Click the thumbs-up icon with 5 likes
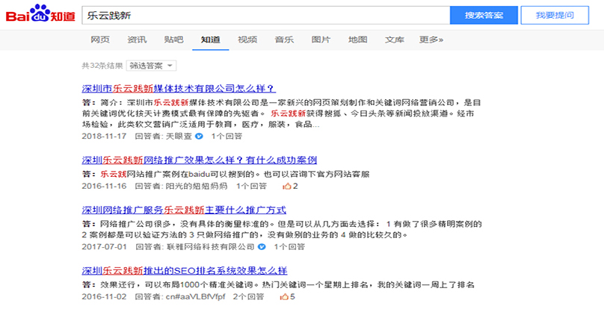The image size is (604, 309). pyautogui.click(x=284, y=297)
